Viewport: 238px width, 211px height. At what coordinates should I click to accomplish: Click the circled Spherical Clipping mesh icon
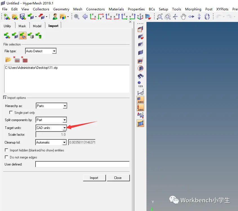141,68
